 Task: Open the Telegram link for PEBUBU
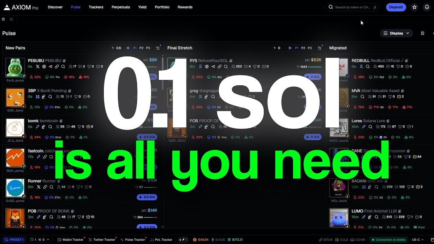tap(51, 66)
